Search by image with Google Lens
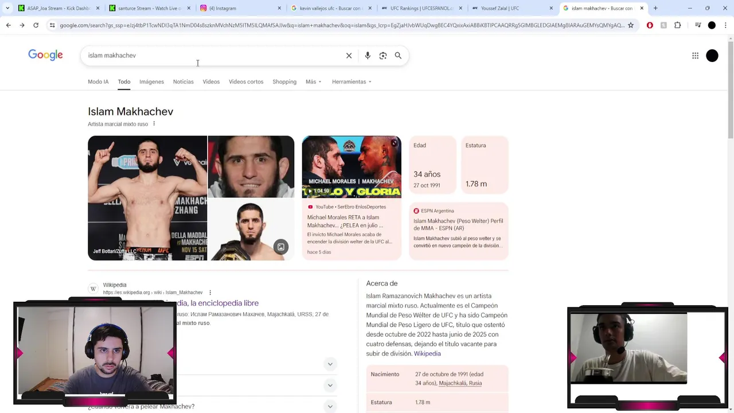 (383, 56)
